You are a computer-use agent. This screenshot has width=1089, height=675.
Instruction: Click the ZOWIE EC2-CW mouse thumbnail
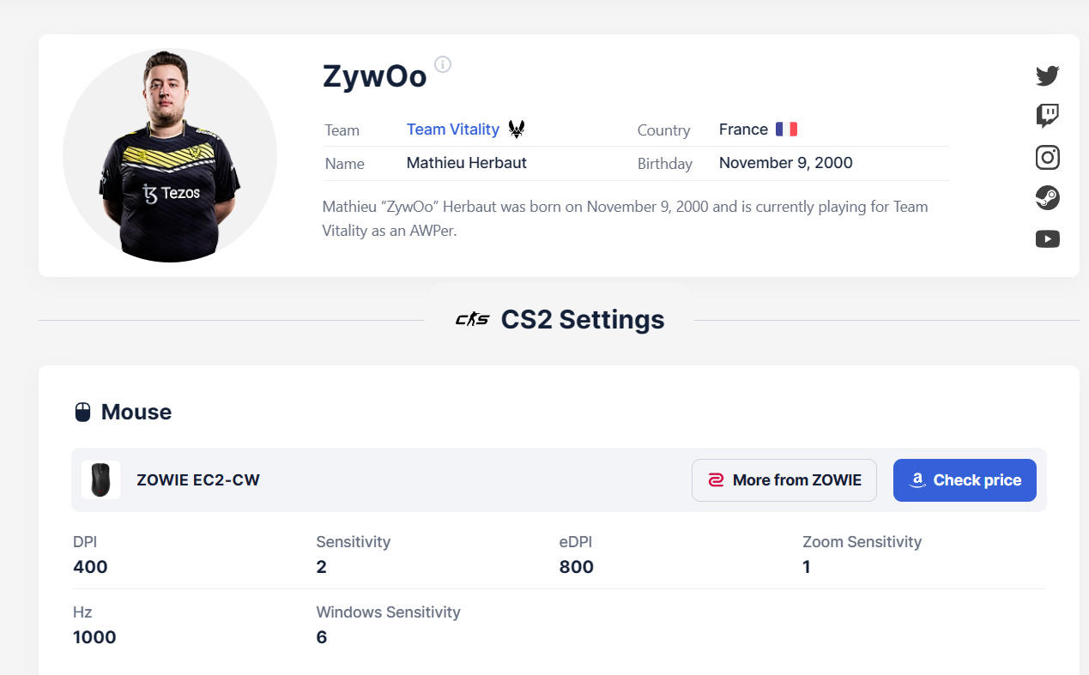click(x=100, y=480)
